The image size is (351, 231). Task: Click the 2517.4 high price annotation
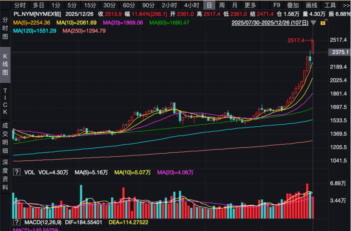click(x=296, y=40)
